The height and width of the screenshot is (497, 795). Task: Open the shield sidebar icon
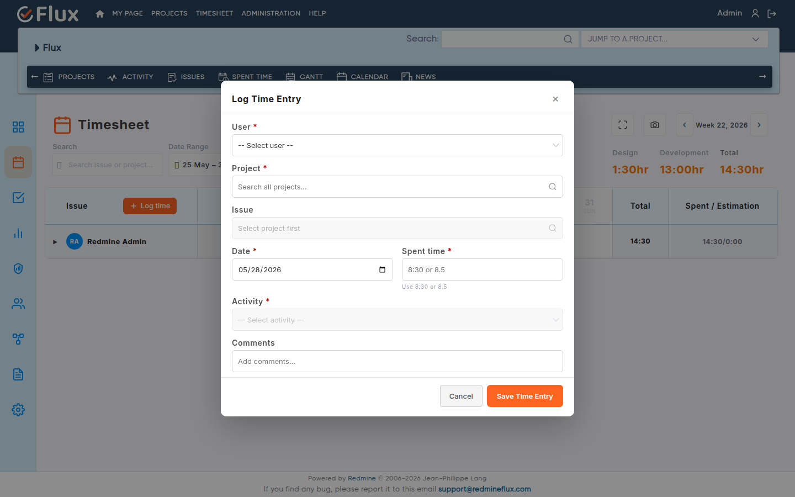pos(18,268)
